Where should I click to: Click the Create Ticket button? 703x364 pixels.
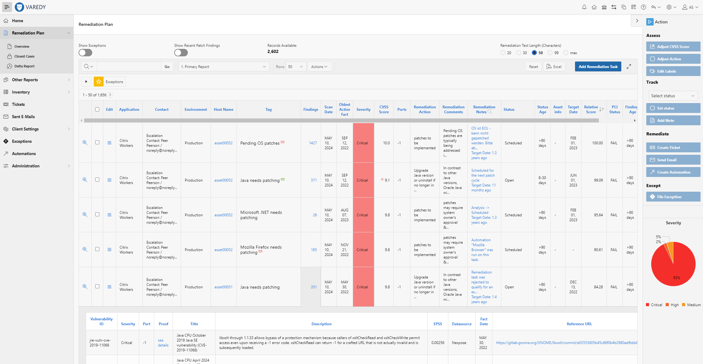coord(673,147)
